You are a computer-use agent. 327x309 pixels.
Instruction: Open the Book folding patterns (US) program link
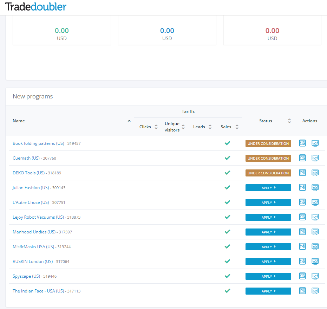point(38,143)
